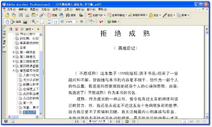Go to next page arrow
212x127 pixels.
(x=111, y=121)
